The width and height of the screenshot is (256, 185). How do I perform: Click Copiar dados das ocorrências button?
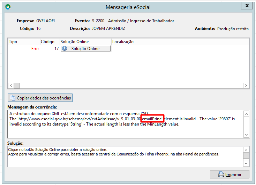[40, 98]
